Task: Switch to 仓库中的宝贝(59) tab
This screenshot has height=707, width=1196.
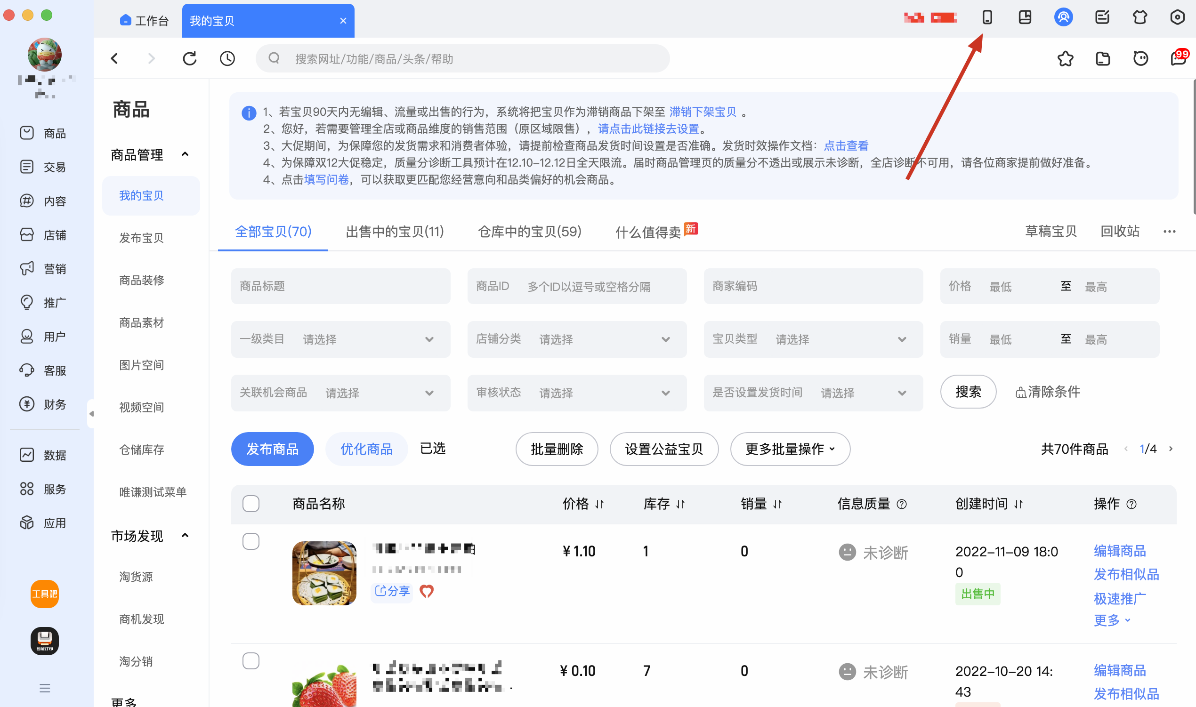Action: click(x=529, y=232)
